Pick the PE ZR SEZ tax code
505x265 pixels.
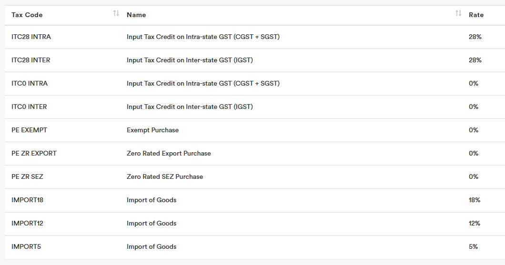coord(27,177)
